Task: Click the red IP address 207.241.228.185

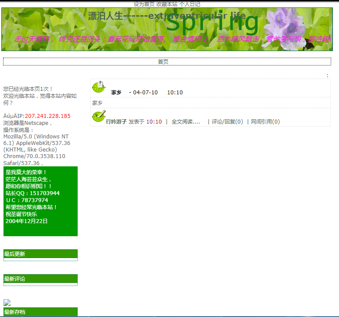Action: click(x=48, y=116)
